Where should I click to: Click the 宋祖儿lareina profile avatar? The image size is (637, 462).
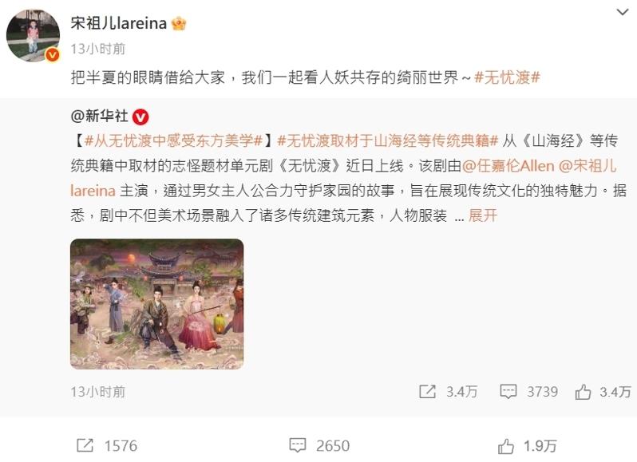33,36
